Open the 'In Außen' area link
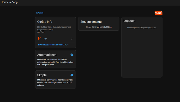This screenshot has height=102, width=180. [40, 13]
